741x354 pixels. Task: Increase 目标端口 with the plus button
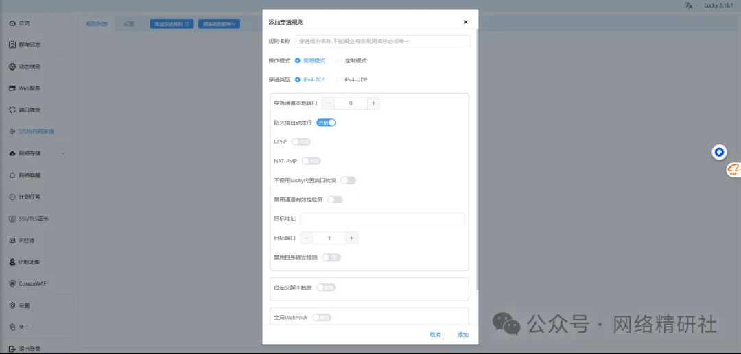(351, 238)
